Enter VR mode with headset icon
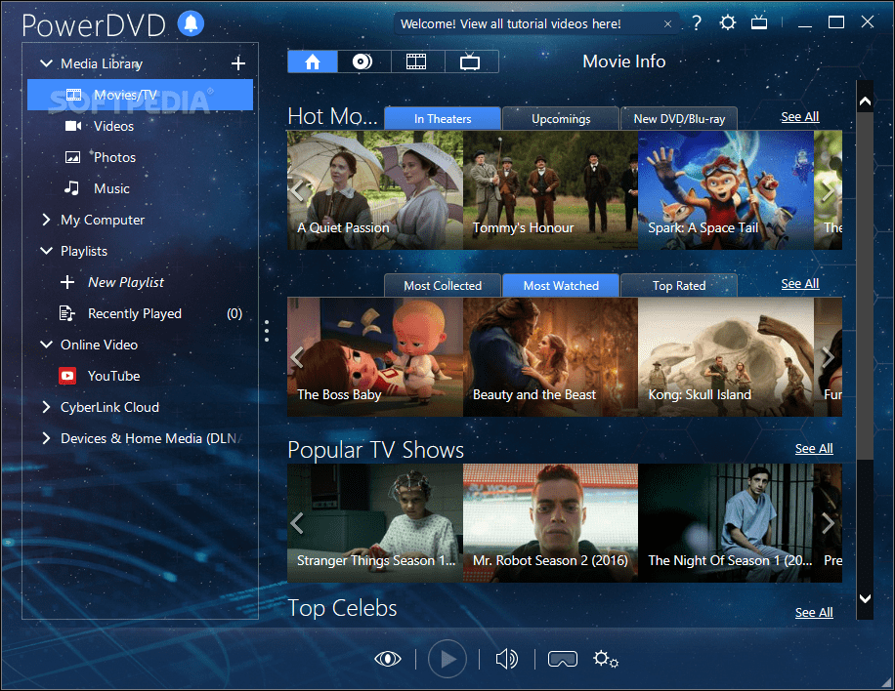 [x=563, y=659]
